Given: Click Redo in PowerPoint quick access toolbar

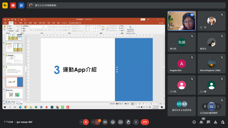Looking at the screenshot, I should point(12,19).
